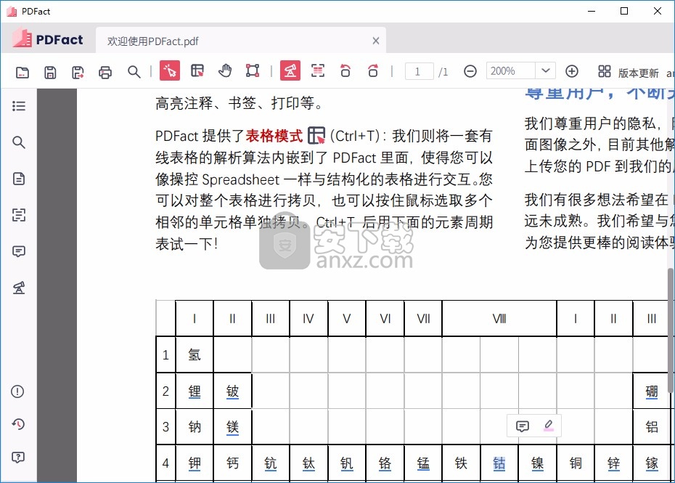Click the table cell 钪
This screenshot has width=675, height=483.
tap(270, 463)
